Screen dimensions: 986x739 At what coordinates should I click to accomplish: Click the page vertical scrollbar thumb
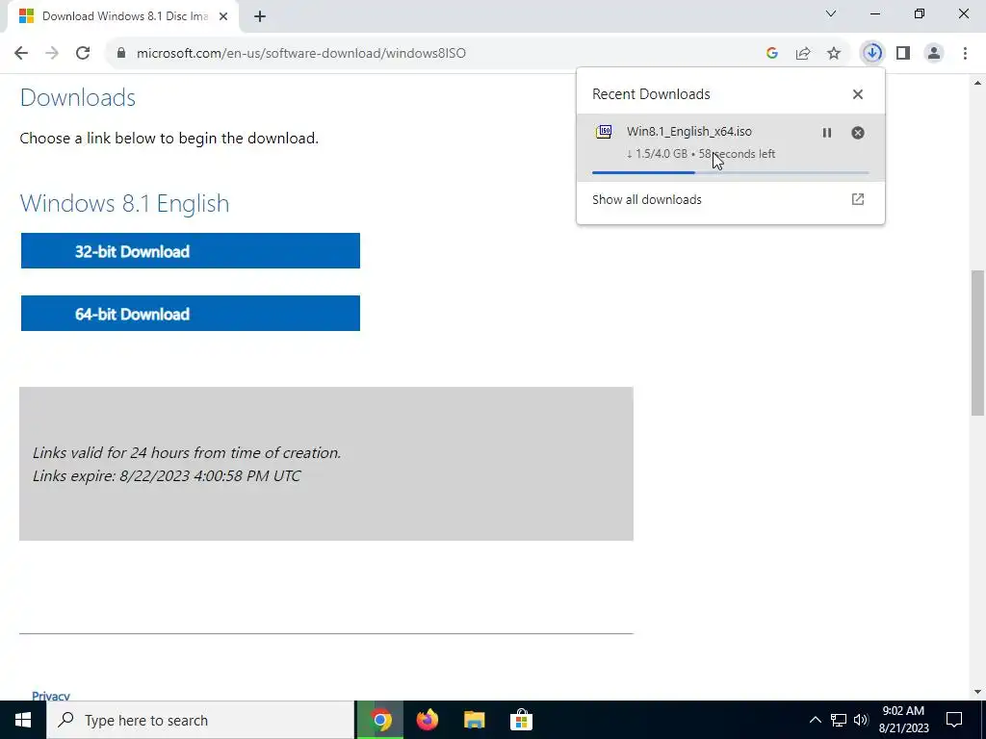click(x=977, y=343)
